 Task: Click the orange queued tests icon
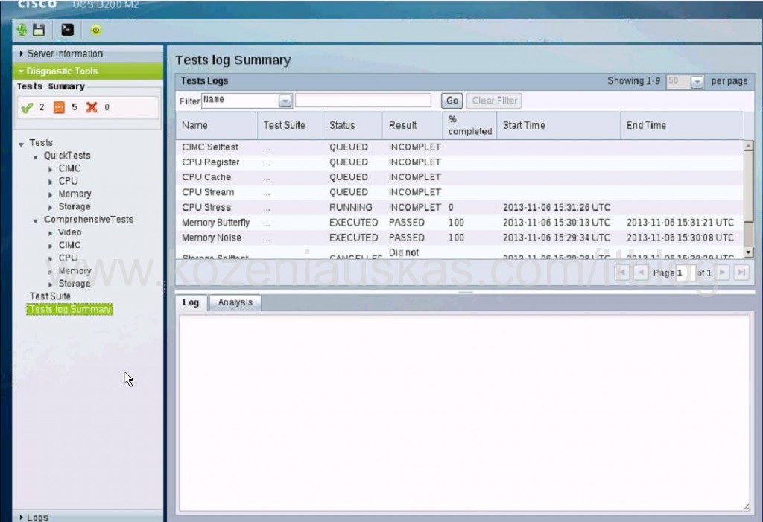60,107
